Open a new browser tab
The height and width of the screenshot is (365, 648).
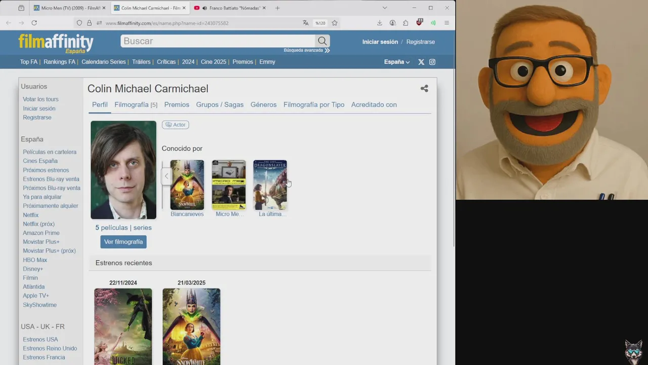(277, 8)
